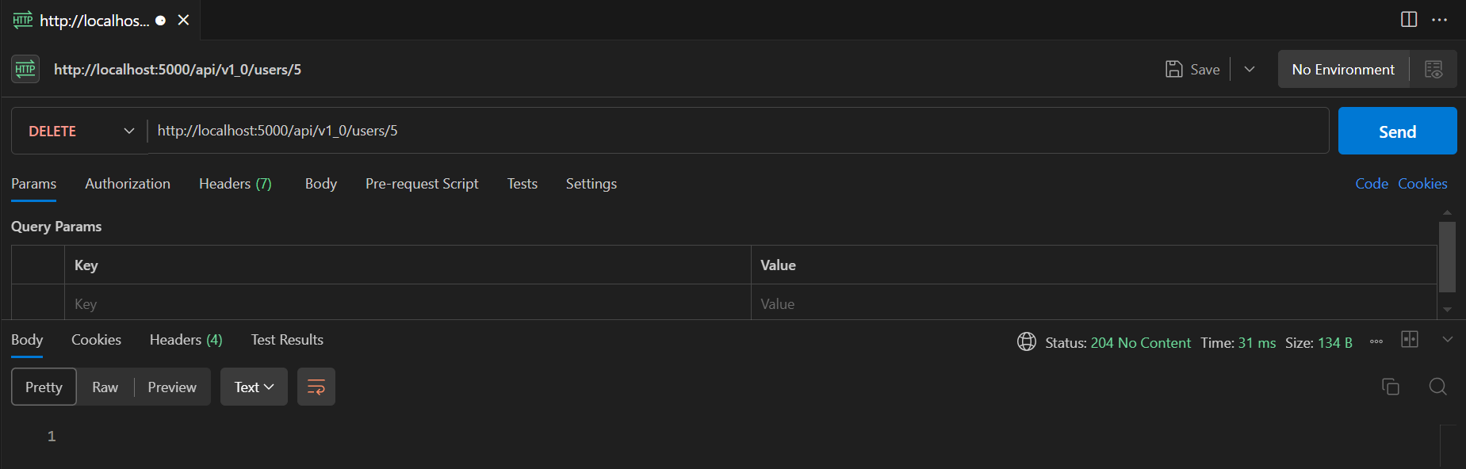This screenshot has height=469, width=1466.
Task: Toggle the two-pane response layout icon
Action: point(1410,339)
